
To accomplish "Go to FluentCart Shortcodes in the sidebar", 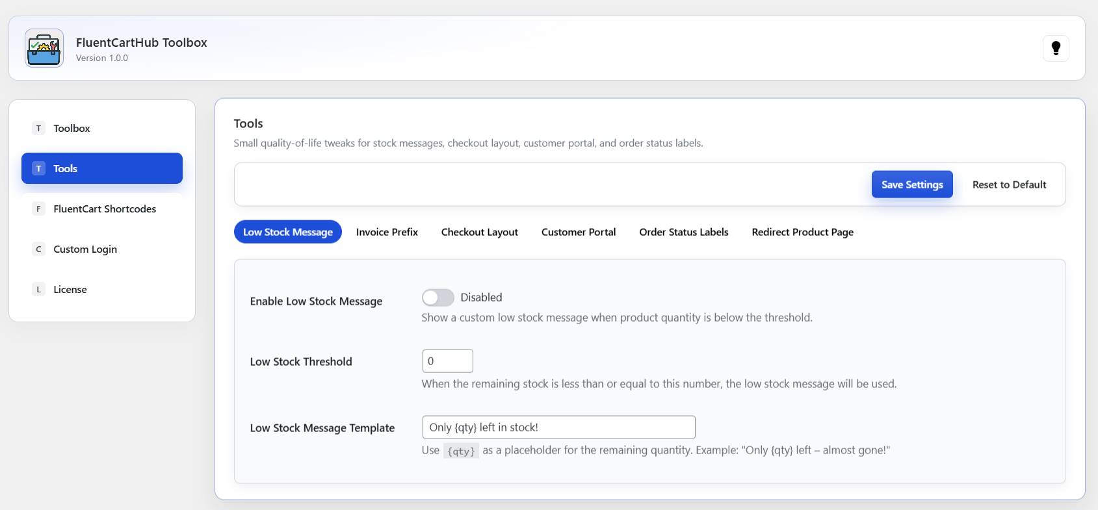I will [x=105, y=209].
